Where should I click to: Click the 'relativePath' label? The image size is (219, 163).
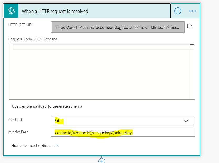18,132
